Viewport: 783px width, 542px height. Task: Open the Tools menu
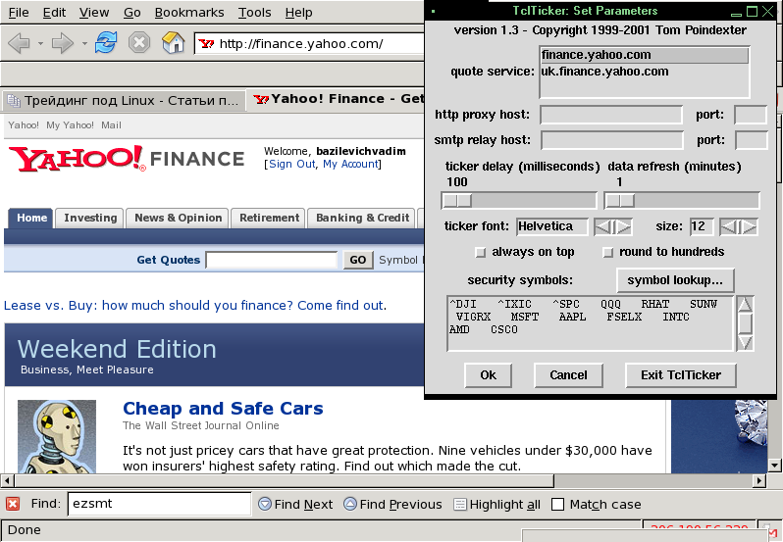click(x=254, y=13)
